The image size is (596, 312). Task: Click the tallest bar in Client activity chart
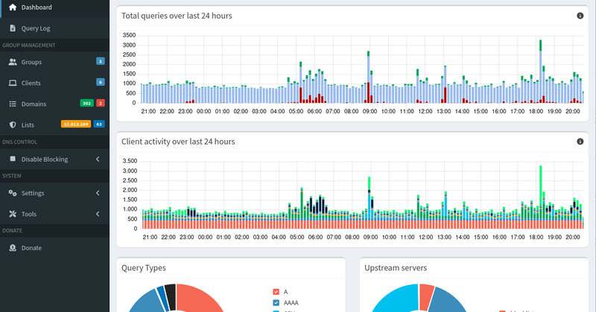(x=541, y=197)
